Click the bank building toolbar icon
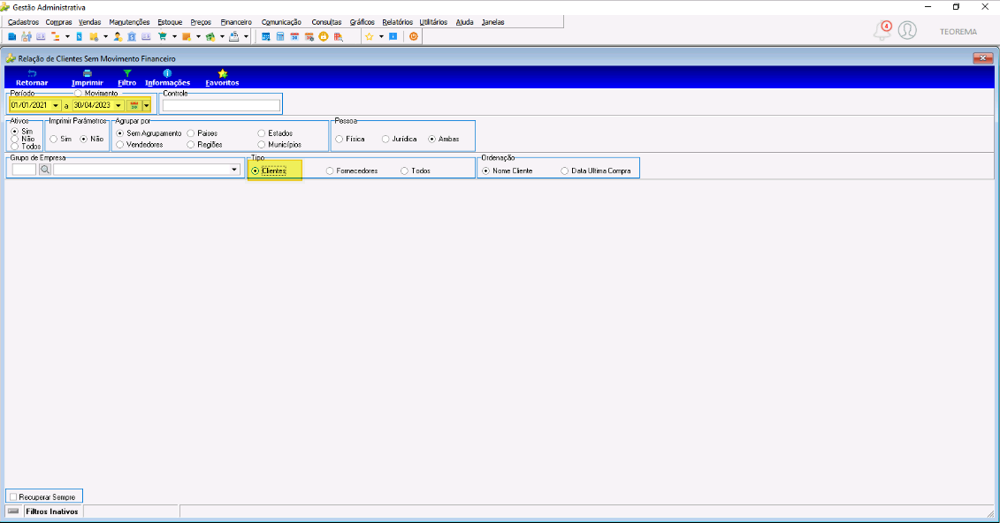Image resolution: width=1000 pixels, height=523 pixels. [x=132, y=36]
